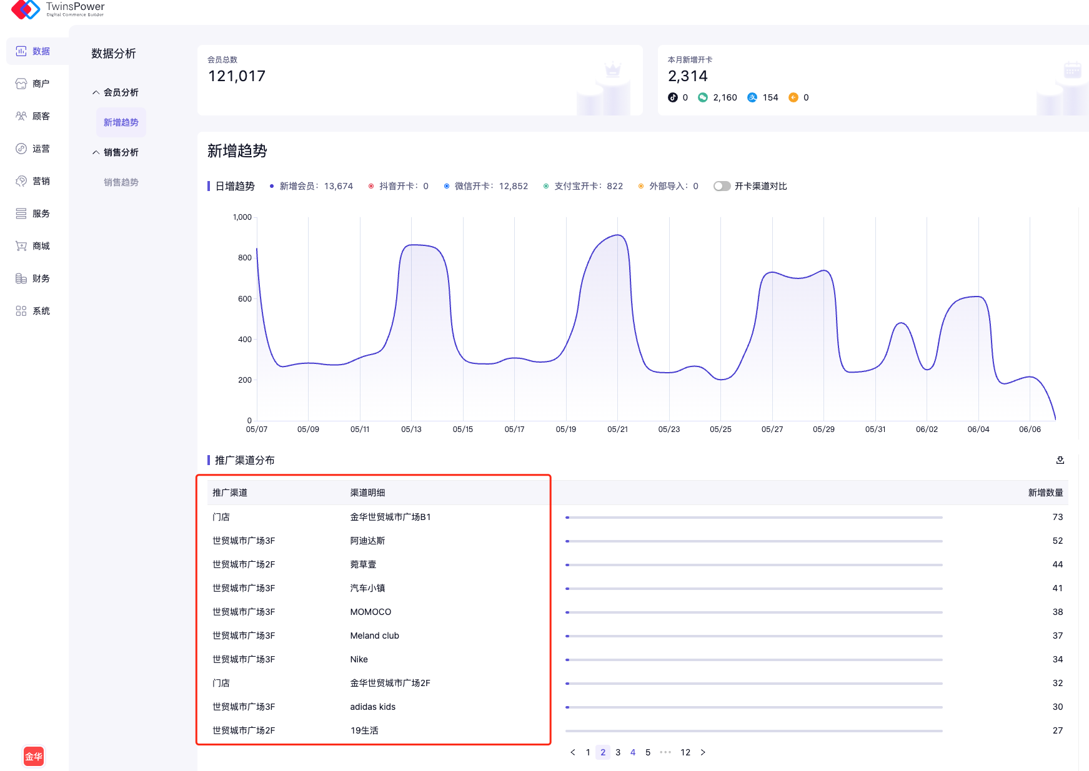Screen dimensions: 1089x771
Task: Select the 顾客 customers icon
Action: click(21, 116)
